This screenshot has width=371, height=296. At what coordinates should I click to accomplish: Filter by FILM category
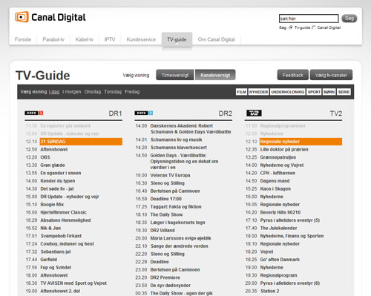click(x=241, y=92)
